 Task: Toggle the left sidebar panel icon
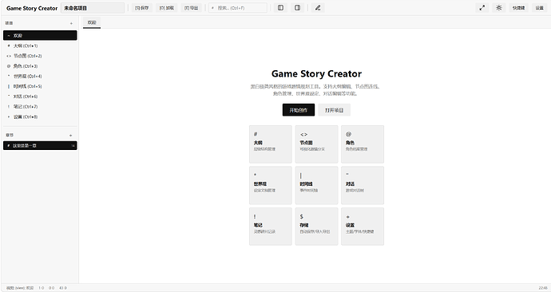280,8
